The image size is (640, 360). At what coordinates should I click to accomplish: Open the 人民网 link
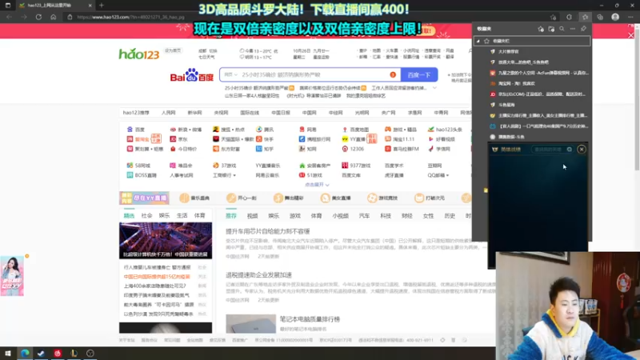[168, 113]
